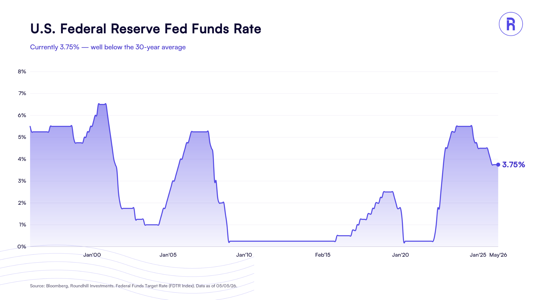
Task: Click the Bloomberg source footnote text
Action: pyautogui.click(x=133, y=286)
